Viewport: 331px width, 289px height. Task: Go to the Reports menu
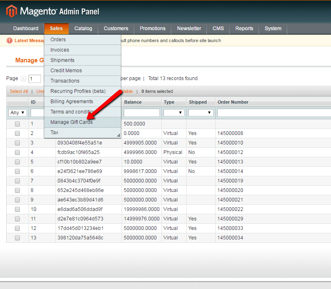point(244,28)
